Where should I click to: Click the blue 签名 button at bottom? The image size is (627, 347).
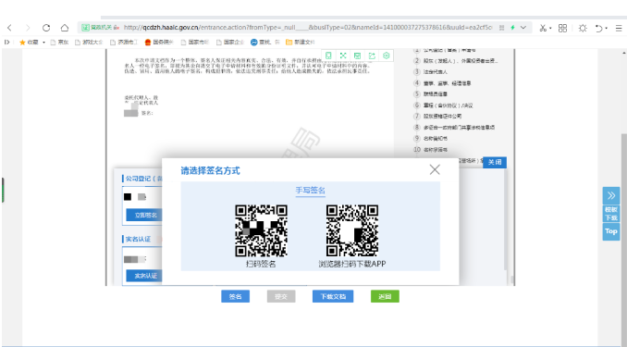(x=236, y=297)
